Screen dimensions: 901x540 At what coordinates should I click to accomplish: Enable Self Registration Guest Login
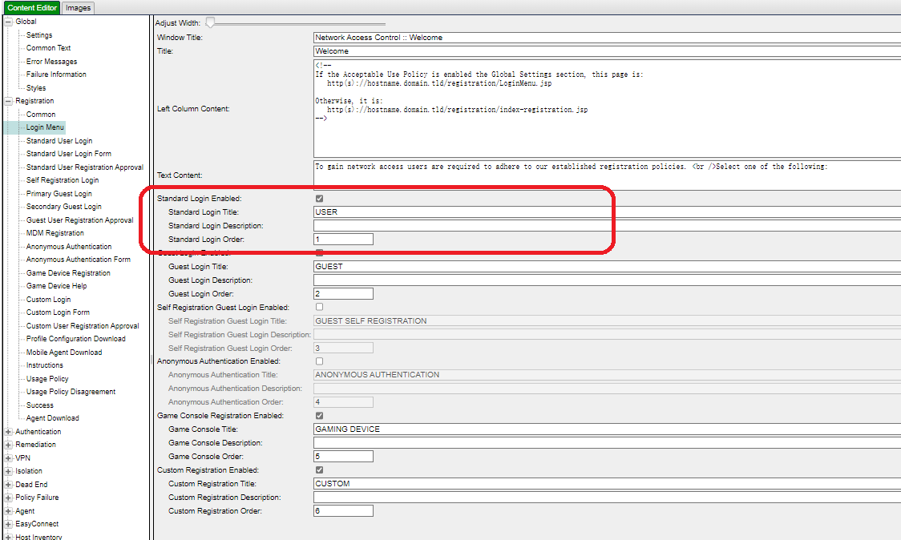(320, 307)
